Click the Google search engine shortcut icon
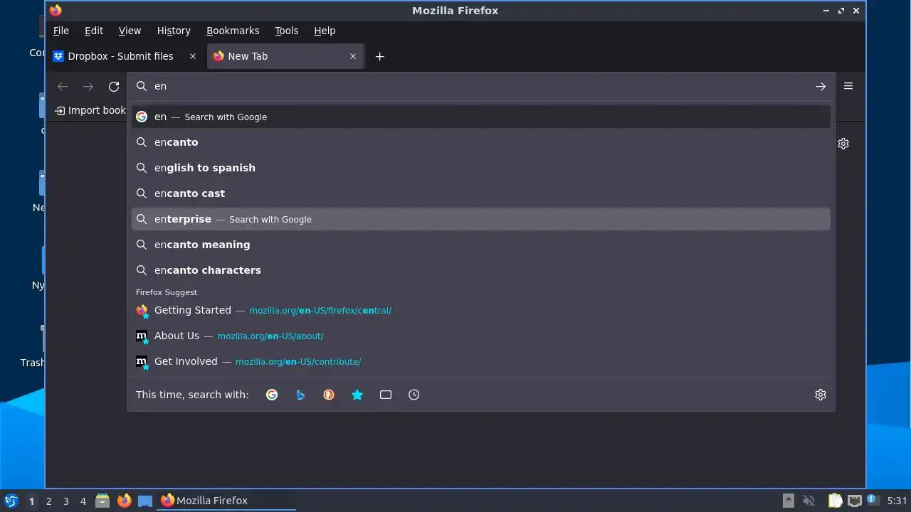The image size is (911, 512). pos(272,395)
